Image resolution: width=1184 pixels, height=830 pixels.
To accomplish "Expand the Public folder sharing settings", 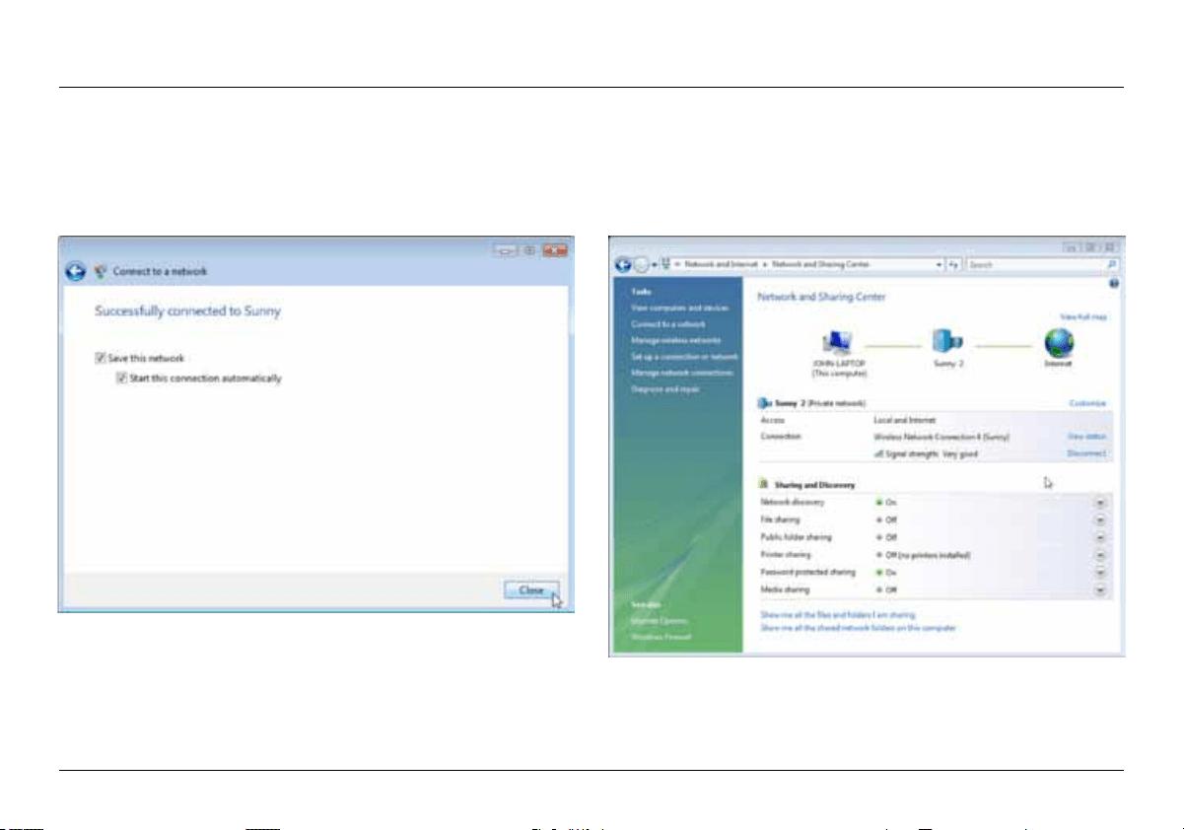I will [1100, 537].
